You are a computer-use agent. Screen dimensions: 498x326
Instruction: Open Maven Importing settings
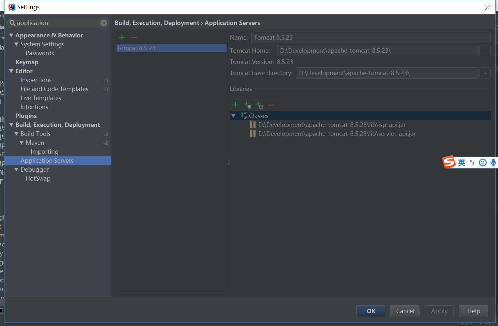[44, 151]
